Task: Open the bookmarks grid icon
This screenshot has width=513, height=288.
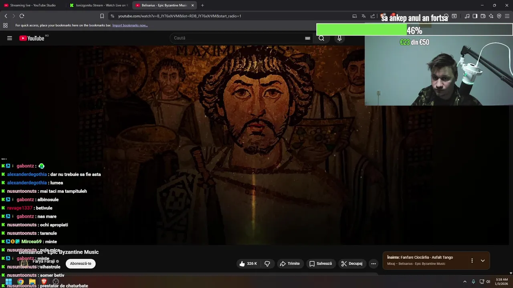Action: (5, 25)
